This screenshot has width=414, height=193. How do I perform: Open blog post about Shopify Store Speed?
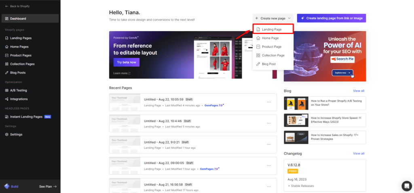(x=325, y=120)
